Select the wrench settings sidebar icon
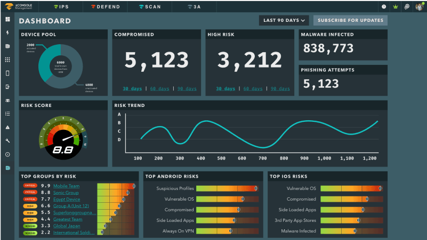This screenshot has height=240, width=427. pyautogui.click(x=7, y=141)
